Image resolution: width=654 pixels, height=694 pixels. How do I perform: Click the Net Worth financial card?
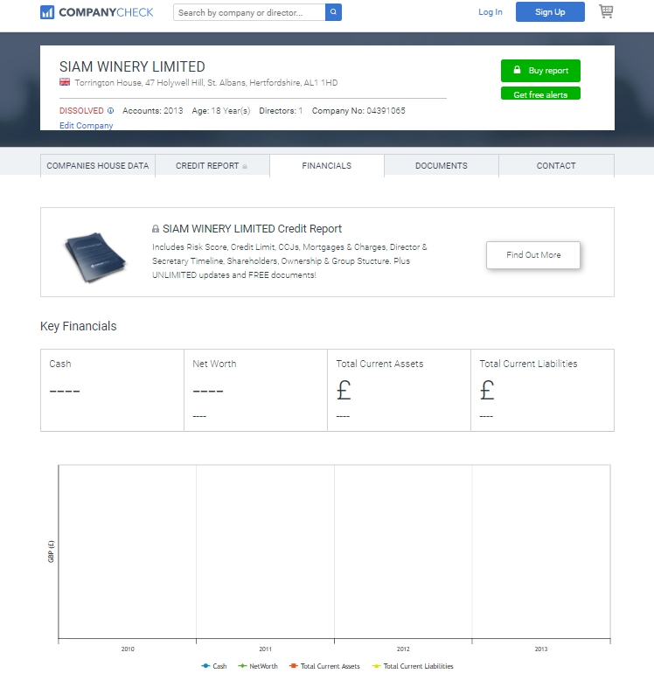[x=255, y=391]
